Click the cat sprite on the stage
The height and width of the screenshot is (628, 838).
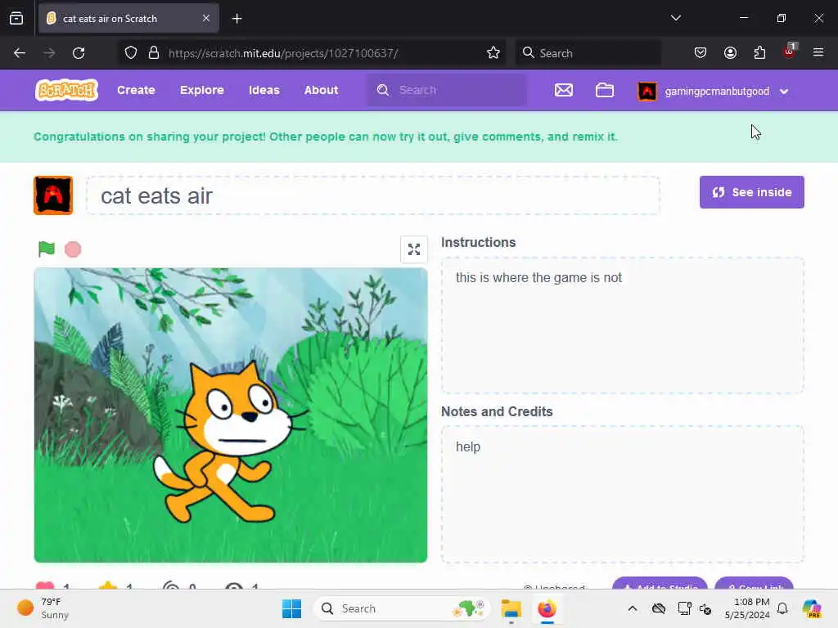click(230, 441)
